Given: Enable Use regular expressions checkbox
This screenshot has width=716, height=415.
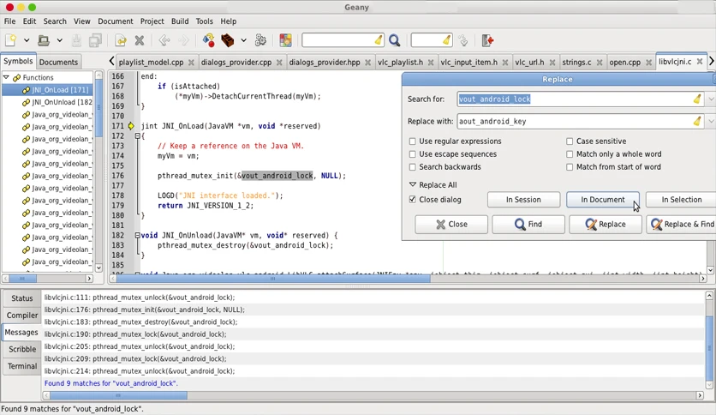Looking at the screenshot, I should pyautogui.click(x=413, y=141).
